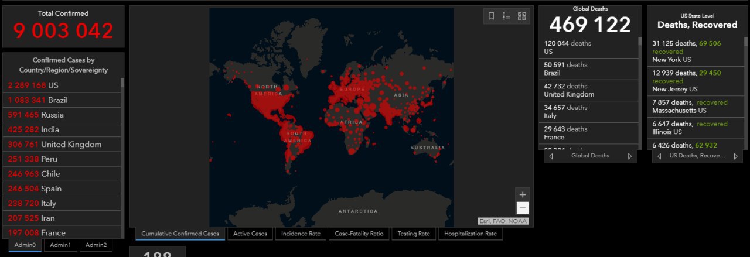Click the Esri, FAO, NOAA attribution
Image resolution: width=750 pixels, height=257 pixels.
pyautogui.click(x=503, y=221)
